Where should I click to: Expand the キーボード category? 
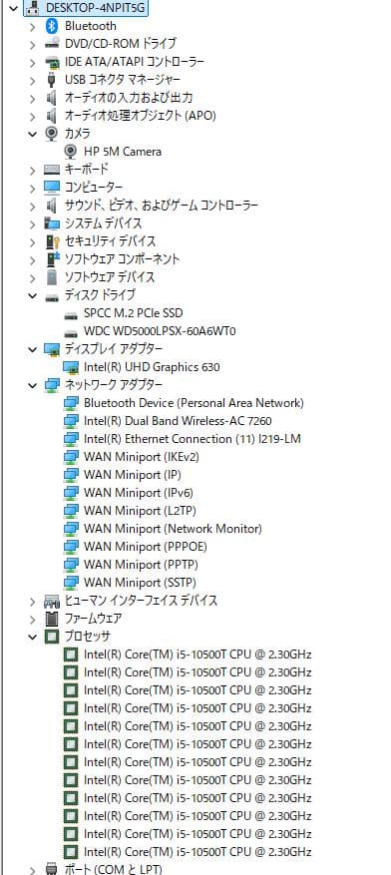(x=33, y=170)
